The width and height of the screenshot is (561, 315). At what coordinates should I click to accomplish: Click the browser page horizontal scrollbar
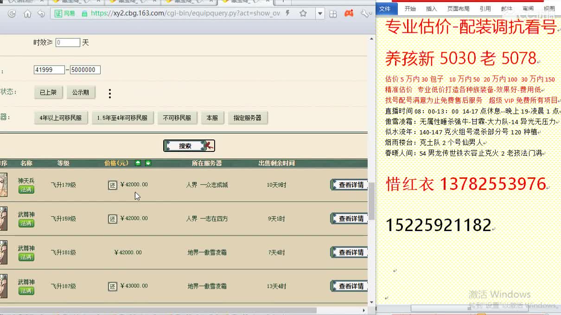pos(158,310)
